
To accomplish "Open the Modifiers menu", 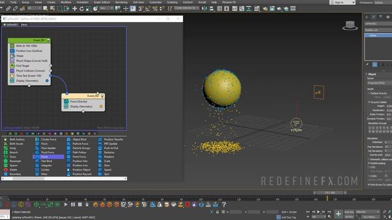I will coord(66,2).
